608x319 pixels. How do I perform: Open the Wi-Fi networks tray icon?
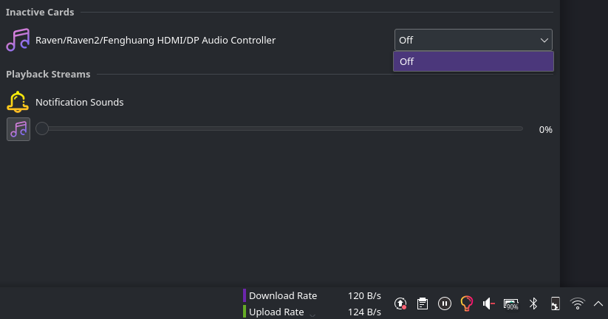(x=578, y=303)
